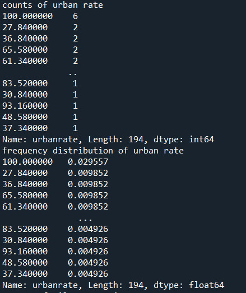Click the count 2 in the 61.340000 row
The image size is (246, 293).
75,61
